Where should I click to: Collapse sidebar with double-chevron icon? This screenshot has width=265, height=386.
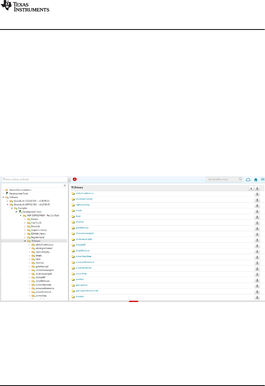click(65, 185)
